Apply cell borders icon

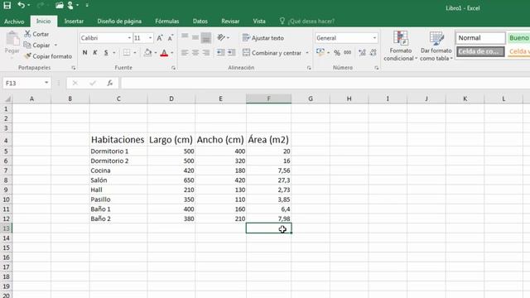[x=127, y=52]
